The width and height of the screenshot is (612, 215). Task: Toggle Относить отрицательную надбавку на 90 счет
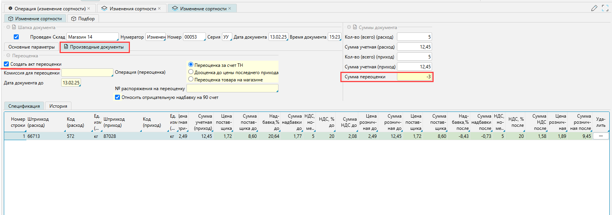[118, 97]
